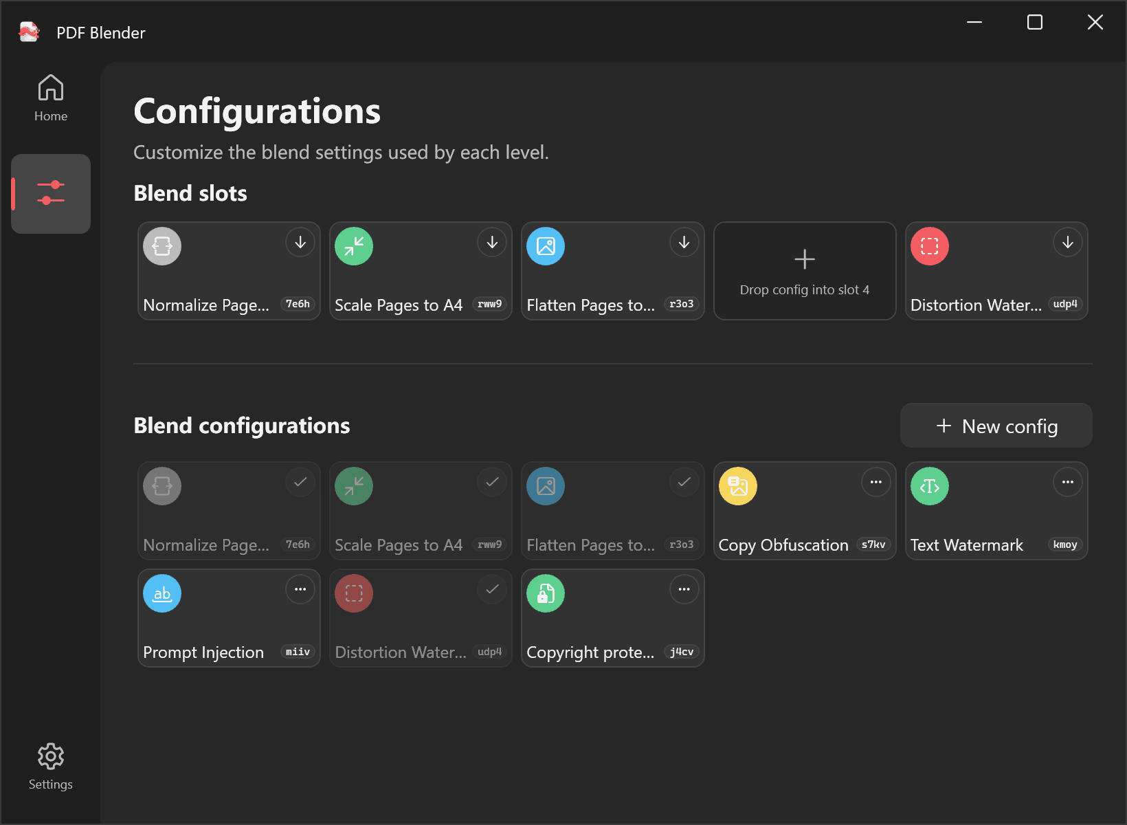
Task: Select the Configurations sliders tab in sidebar
Action: [51, 193]
